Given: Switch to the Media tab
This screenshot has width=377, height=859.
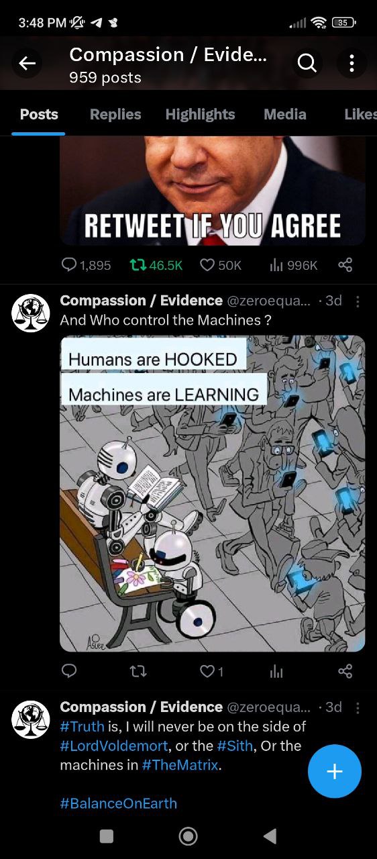Looking at the screenshot, I should pos(285,114).
